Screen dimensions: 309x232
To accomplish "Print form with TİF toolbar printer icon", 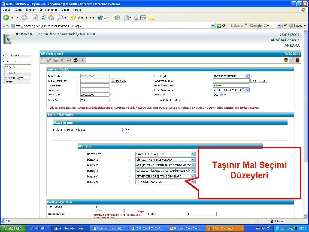I will [x=76, y=60].
